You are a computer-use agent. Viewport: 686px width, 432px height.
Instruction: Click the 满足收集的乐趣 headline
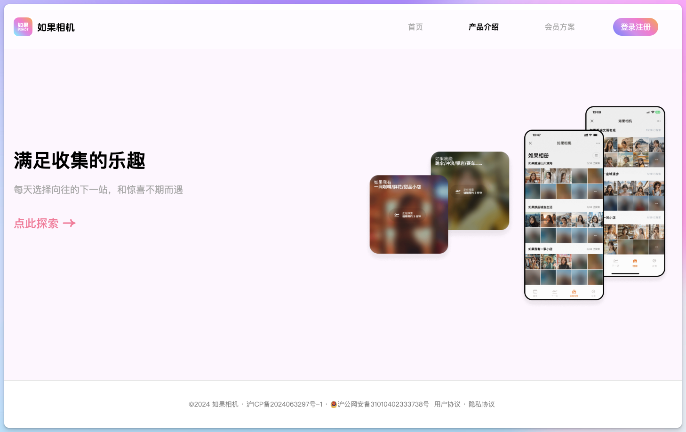(x=80, y=160)
